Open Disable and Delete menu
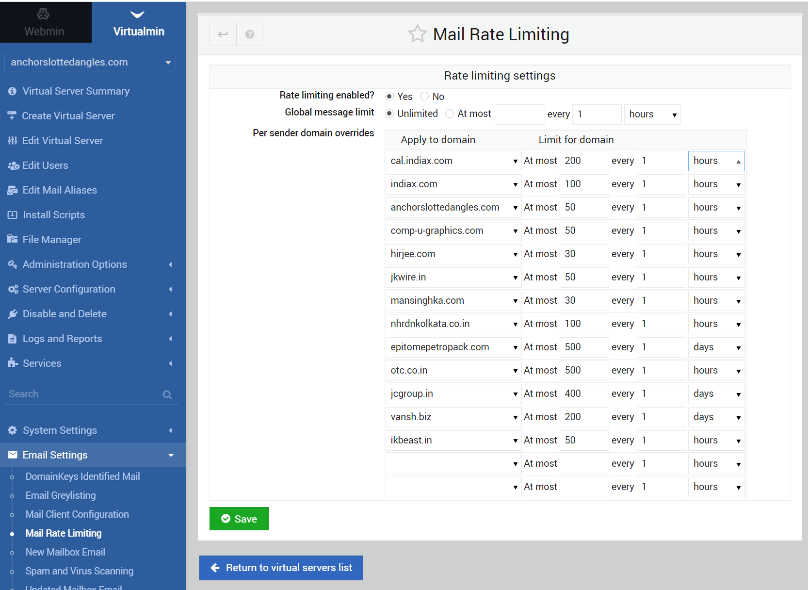Screen dimensions: 808x590 click(x=93, y=314)
